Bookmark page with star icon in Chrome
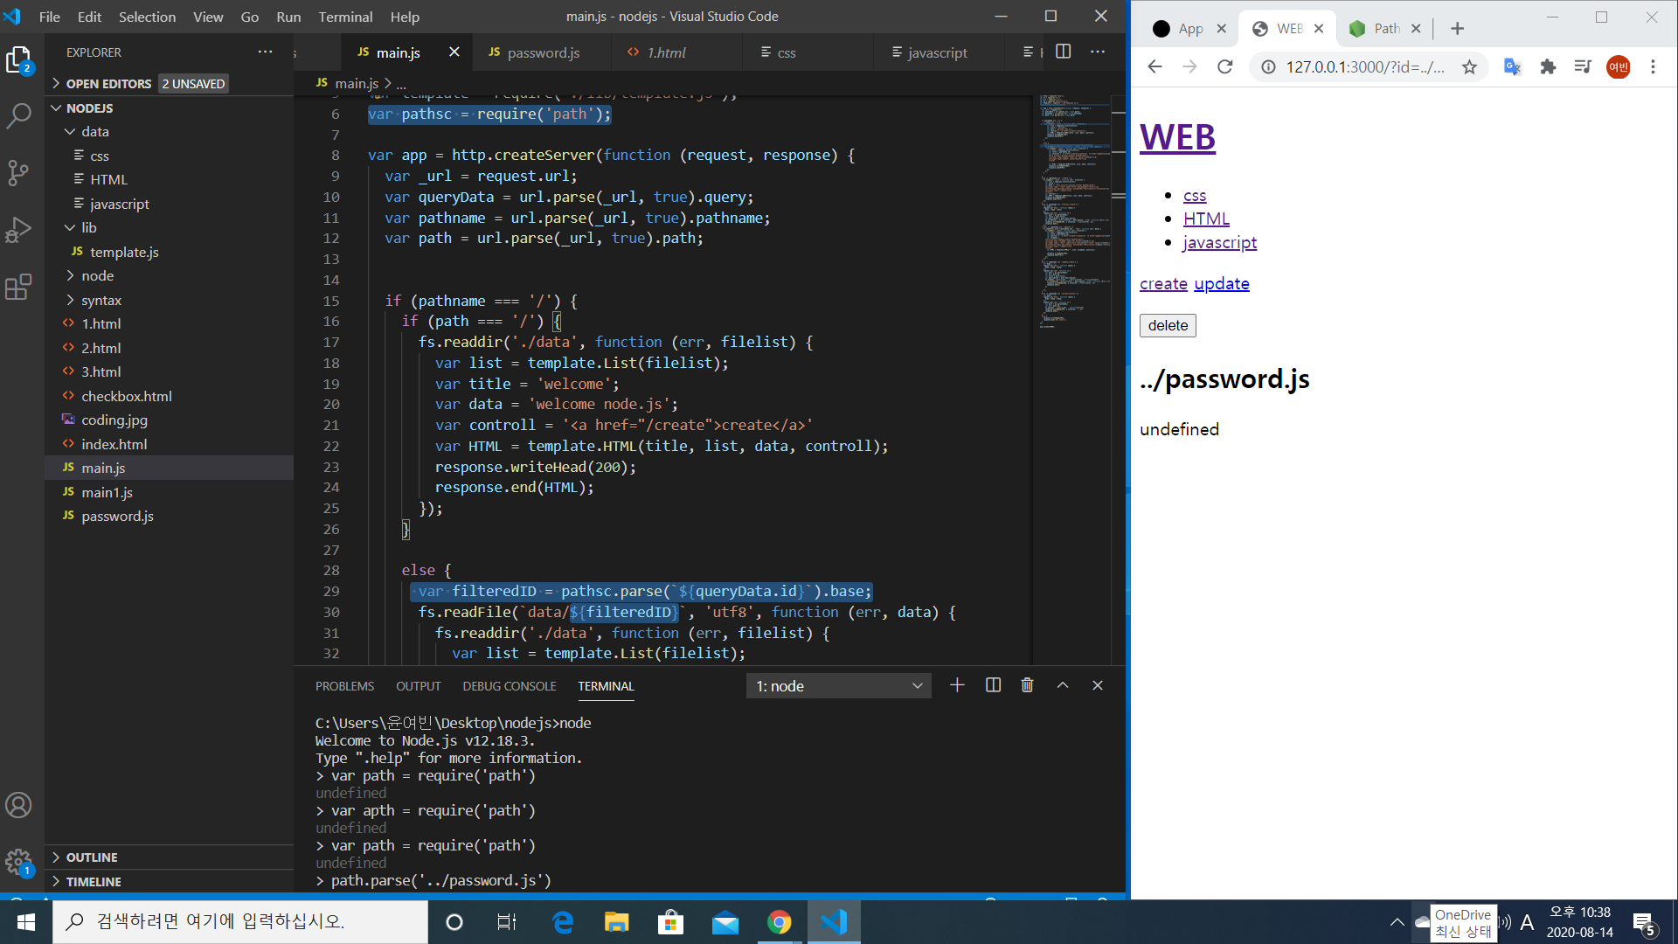Image resolution: width=1678 pixels, height=944 pixels. click(x=1469, y=67)
